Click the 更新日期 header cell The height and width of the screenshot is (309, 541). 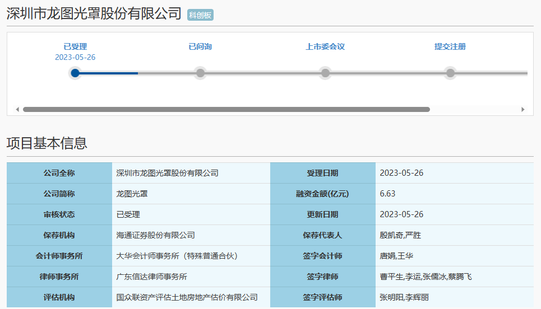click(x=322, y=214)
